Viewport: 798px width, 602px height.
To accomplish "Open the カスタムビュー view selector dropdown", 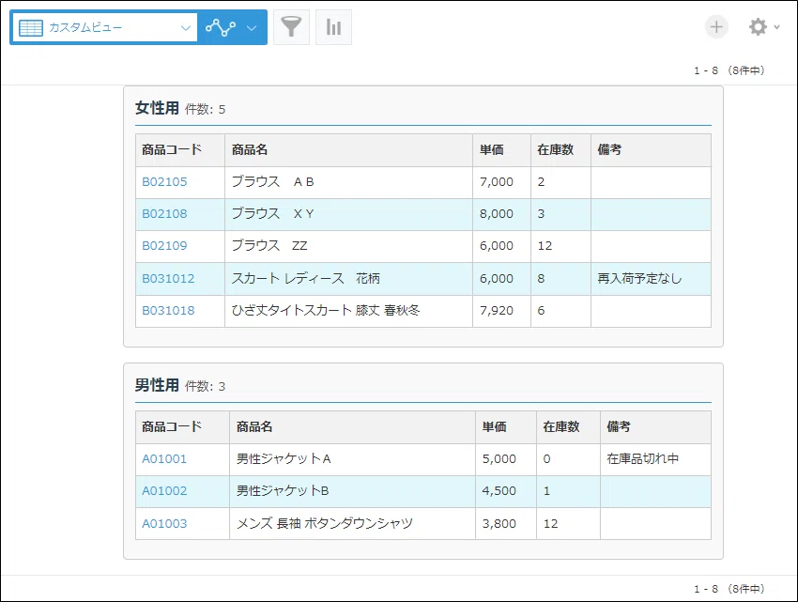I will [x=104, y=27].
